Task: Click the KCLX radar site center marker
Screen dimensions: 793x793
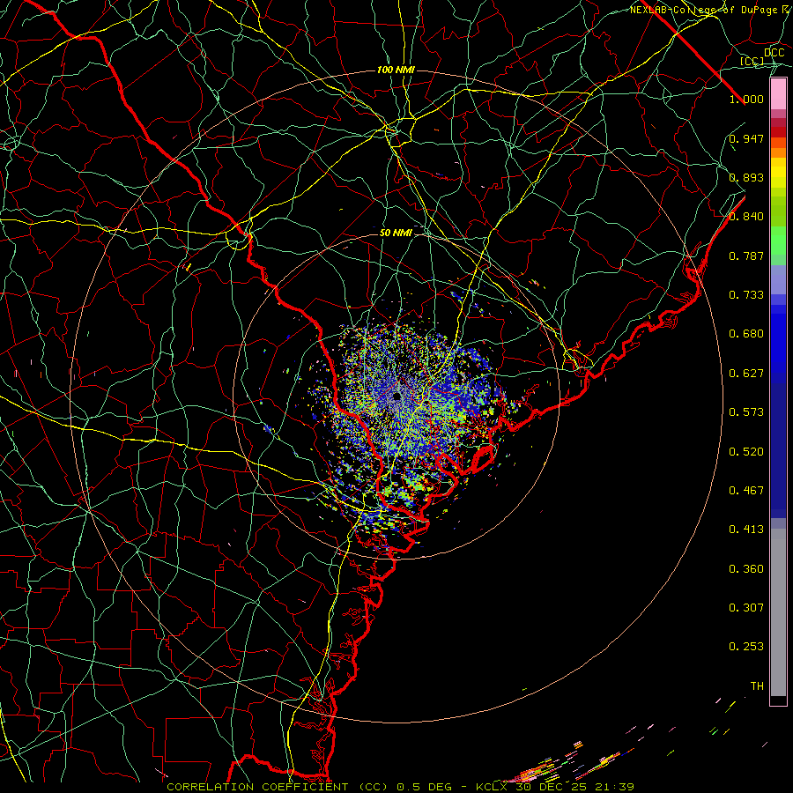Action: [397, 396]
